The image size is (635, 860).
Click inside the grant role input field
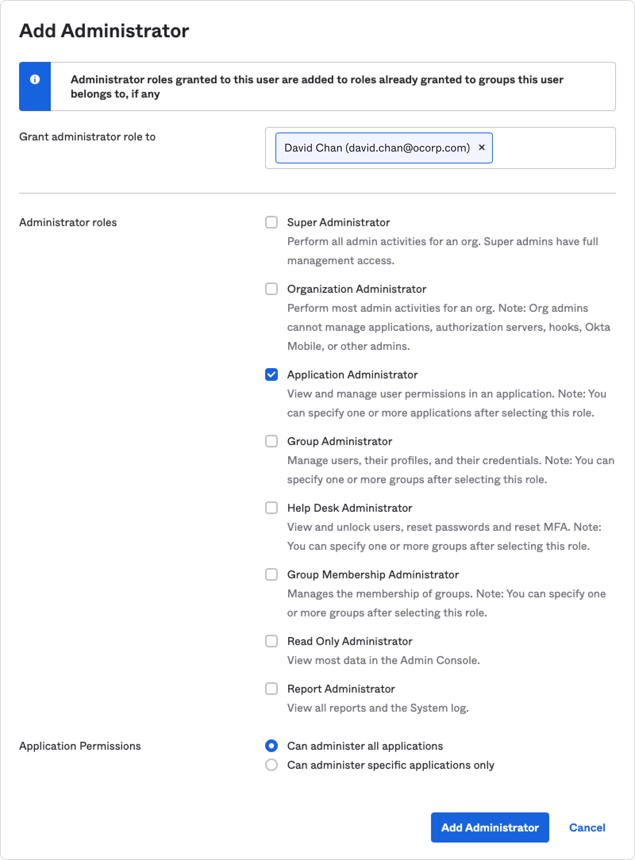click(553, 148)
